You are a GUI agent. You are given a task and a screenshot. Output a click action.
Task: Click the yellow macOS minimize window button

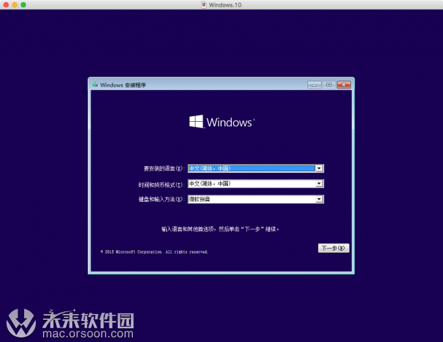click(x=15, y=5)
